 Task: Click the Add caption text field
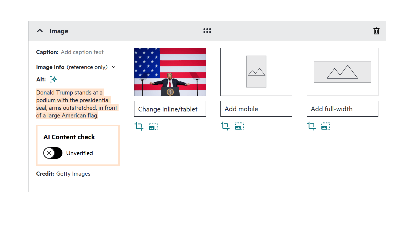(82, 52)
